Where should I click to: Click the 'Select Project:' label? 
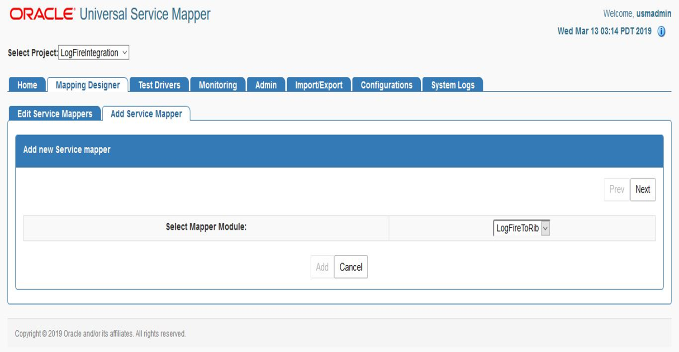click(x=33, y=53)
